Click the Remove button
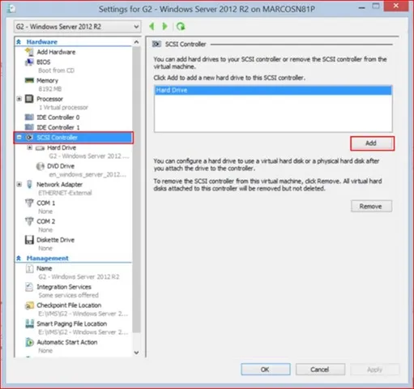 tap(371, 206)
